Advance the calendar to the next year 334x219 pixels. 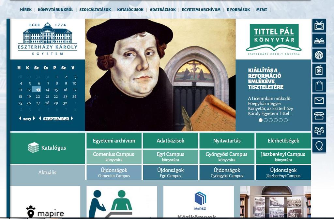(x=34, y=118)
